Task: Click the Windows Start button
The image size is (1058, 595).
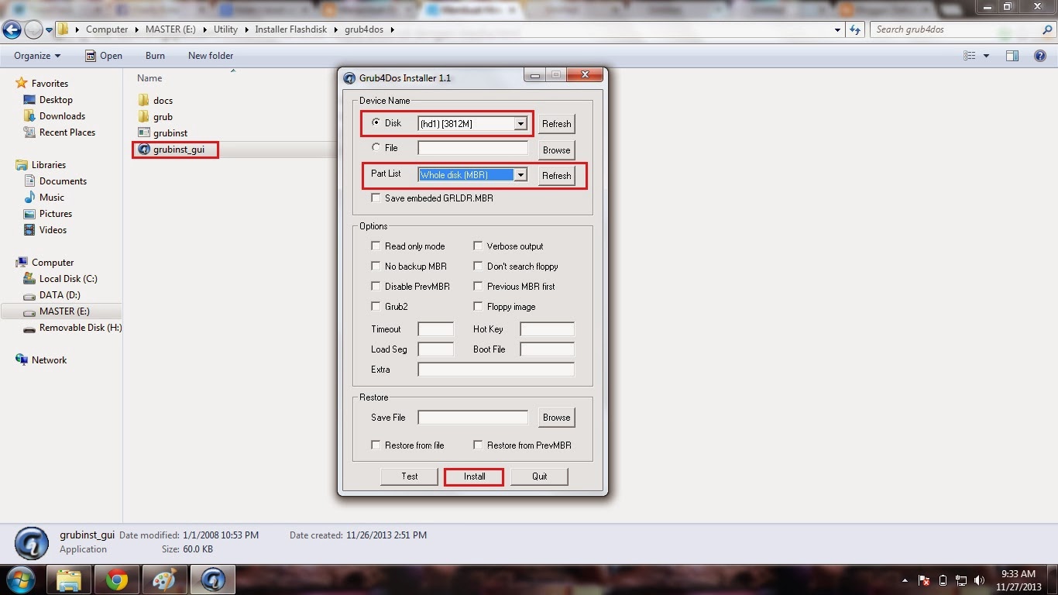Action: pyautogui.click(x=20, y=579)
